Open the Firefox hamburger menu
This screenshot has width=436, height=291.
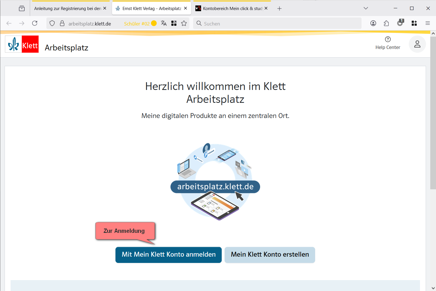click(427, 23)
